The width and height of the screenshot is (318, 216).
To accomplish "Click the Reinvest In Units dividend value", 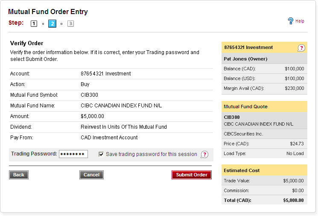I will coord(124,127).
